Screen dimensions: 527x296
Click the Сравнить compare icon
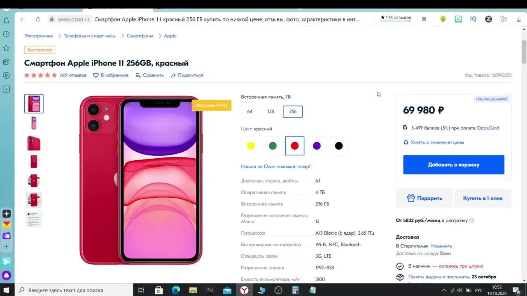click(138, 75)
